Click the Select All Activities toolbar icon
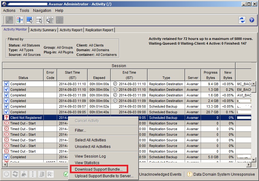 click(30, 20)
